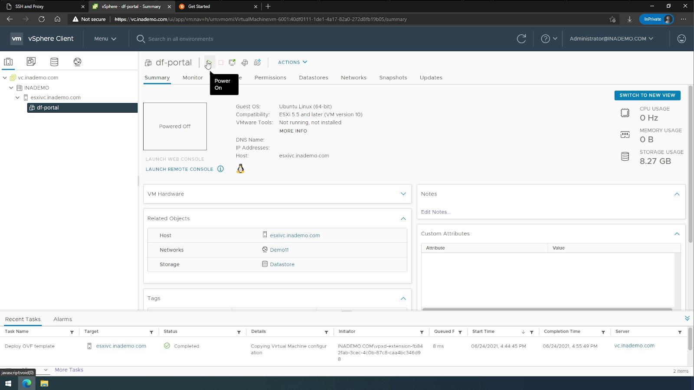Open the Administrator@INADEMO.COM user dropdown
The height and width of the screenshot is (390, 694).
pyautogui.click(x=611, y=39)
